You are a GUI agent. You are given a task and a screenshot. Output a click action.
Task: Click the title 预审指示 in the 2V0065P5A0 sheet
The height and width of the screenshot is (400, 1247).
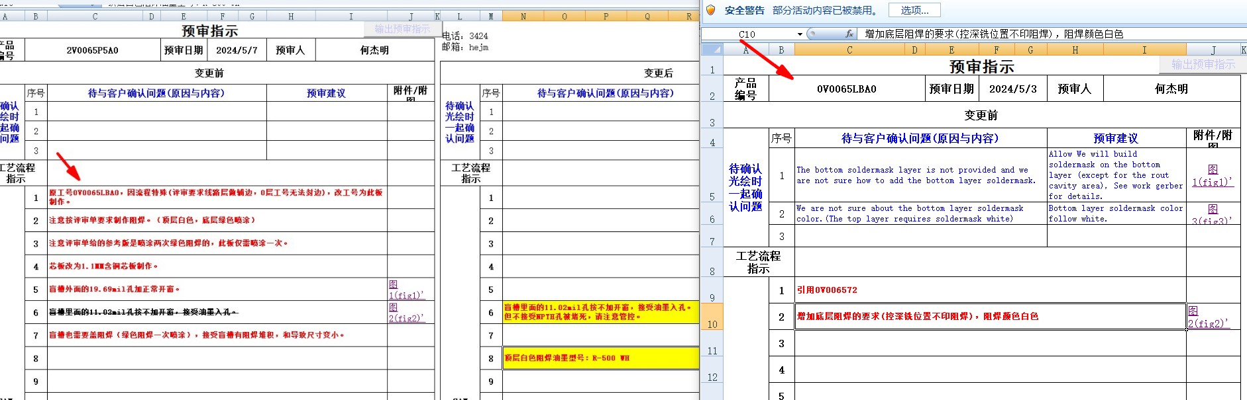pyautogui.click(x=210, y=30)
